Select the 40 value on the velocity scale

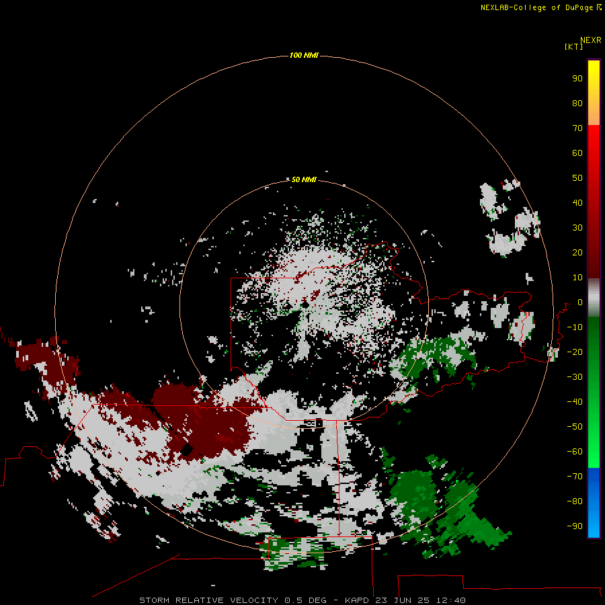(577, 203)
